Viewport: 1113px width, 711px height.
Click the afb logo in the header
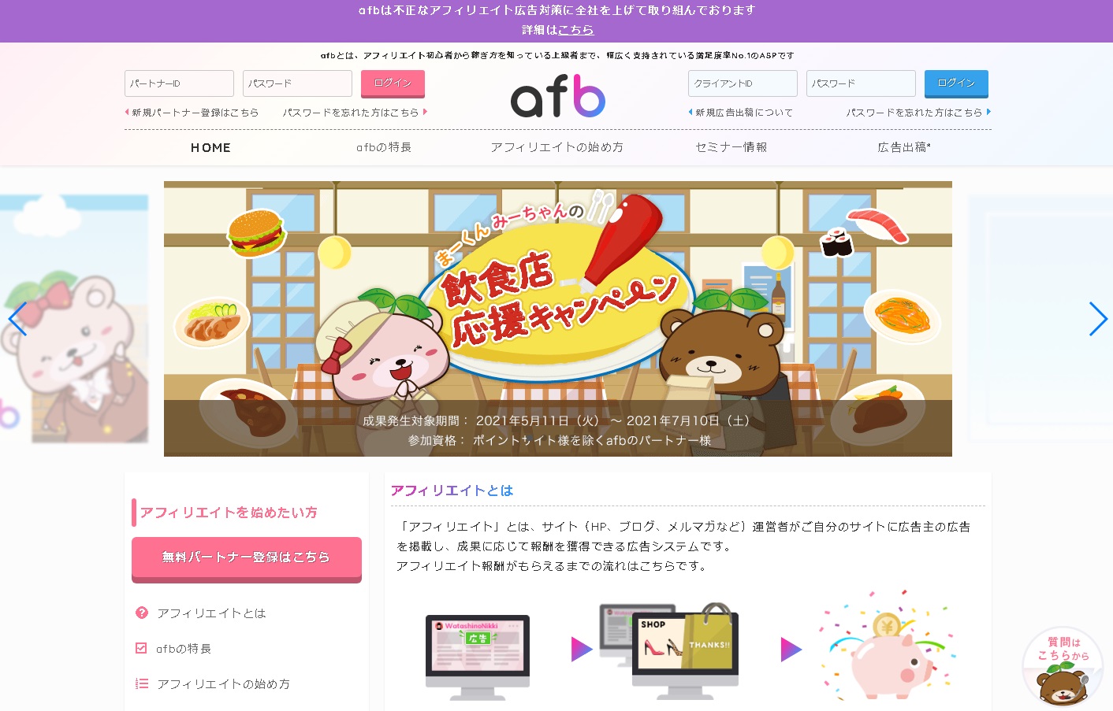558,96
